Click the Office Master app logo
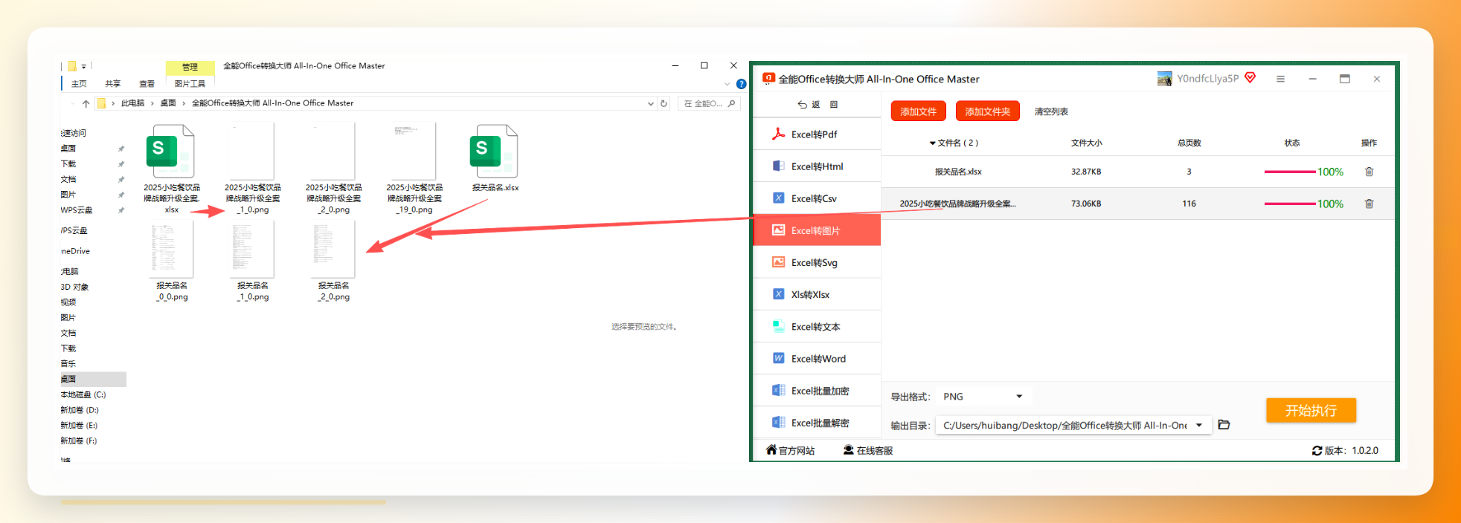Image resolution: width=1461 pixels, height=523 pixels. click(x=768, y=78)
